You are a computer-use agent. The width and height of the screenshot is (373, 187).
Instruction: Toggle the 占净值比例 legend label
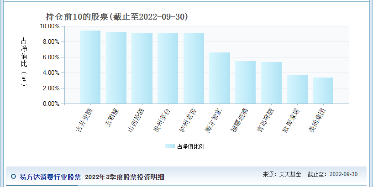[x=191, y=146]
